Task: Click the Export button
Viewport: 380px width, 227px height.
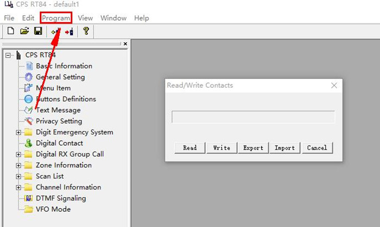Action: click(x=254, y=148)
